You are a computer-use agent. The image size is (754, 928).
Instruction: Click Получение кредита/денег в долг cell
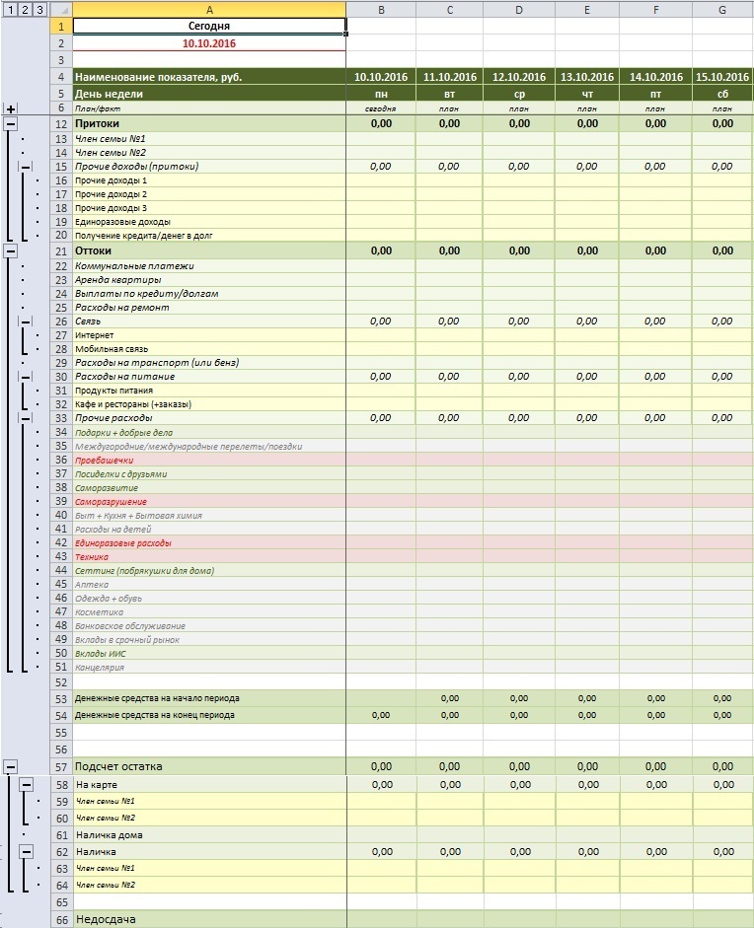209,236
